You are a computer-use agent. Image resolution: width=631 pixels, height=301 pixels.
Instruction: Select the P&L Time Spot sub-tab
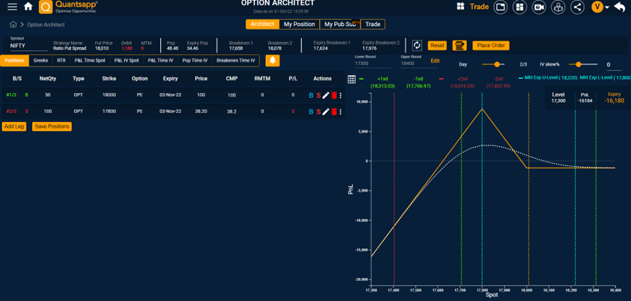click(x=90, y=61)
